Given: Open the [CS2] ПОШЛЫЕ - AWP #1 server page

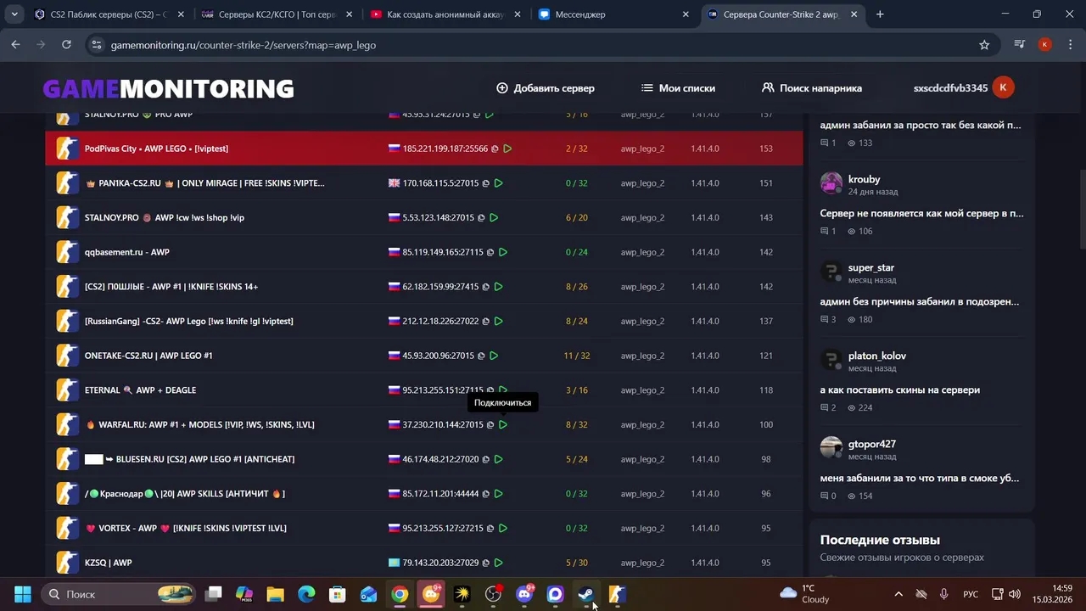Looking at the screenshot, I should [171, 287].
